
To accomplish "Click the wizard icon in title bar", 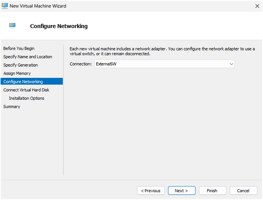I will tap(5, 6).
